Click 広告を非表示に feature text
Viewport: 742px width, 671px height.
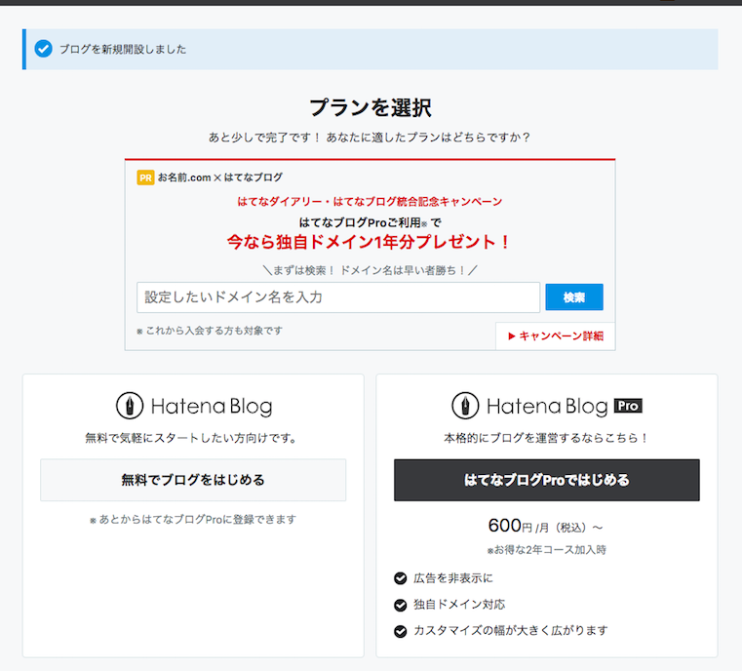point(452,578)
